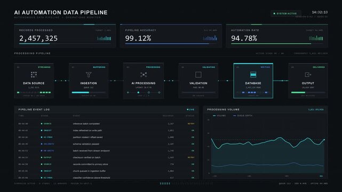Viewport: 342px width, 192px height.
Task: Open 'chunk queued in ingestion buffer' entry
Action: (106, 171)
